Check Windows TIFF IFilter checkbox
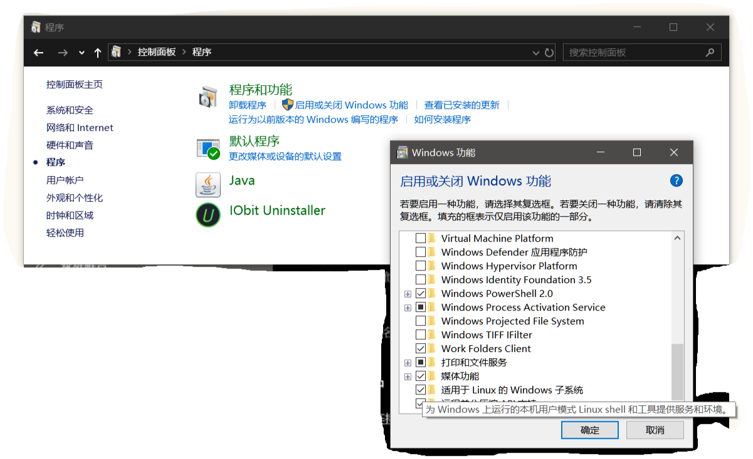This screenshot has width=753, height=459. 421,335
